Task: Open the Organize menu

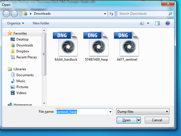Action: 16,23
